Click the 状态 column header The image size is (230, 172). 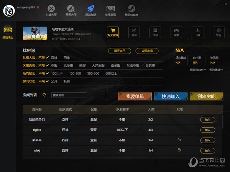click(180, 110)
